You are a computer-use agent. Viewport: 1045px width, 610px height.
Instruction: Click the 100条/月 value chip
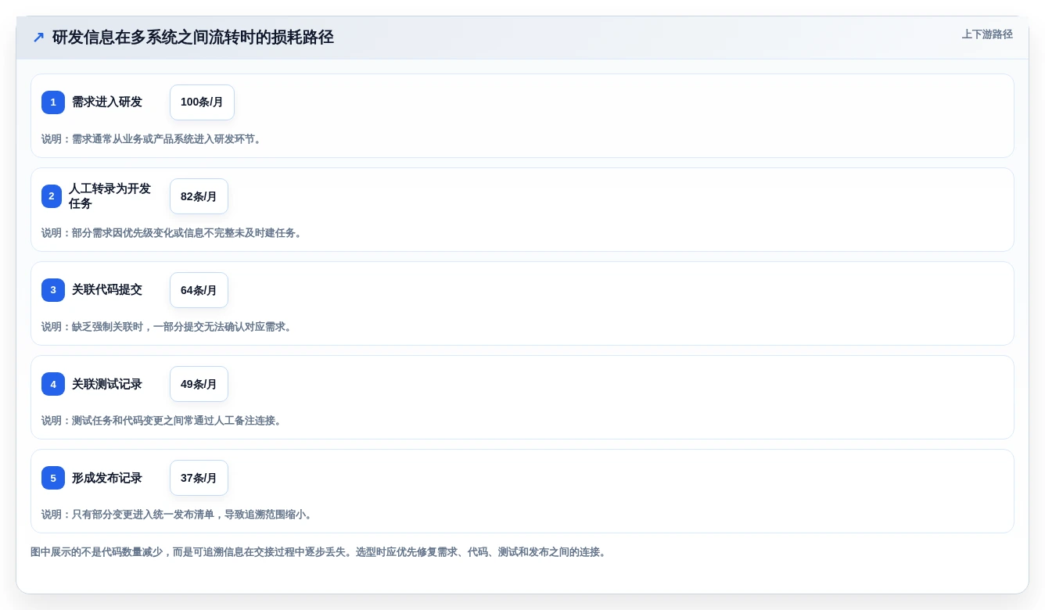(x=202, y=102)
